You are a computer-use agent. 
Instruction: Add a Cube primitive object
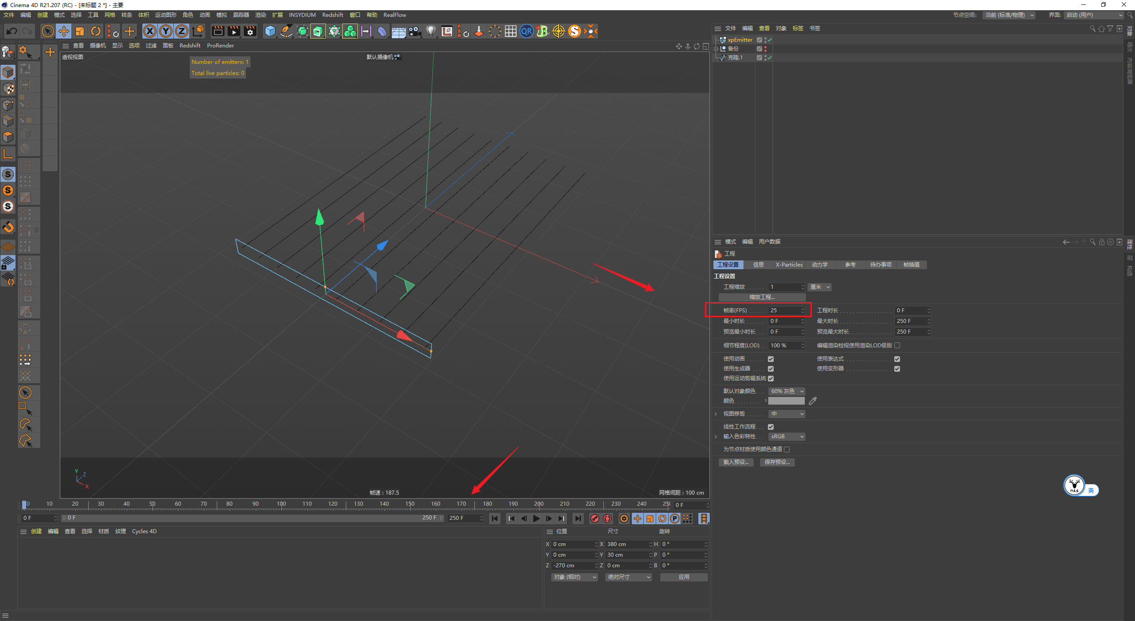point(270,31)
